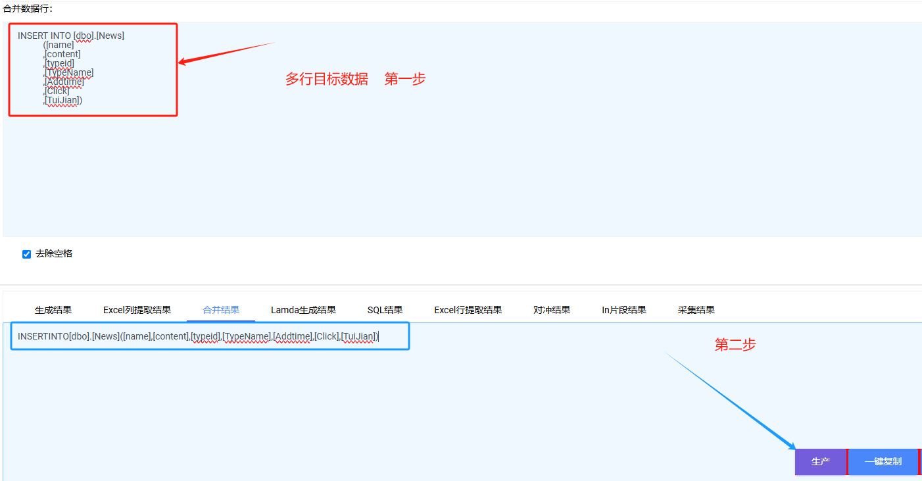Switch to the 生成结果 tab
This screenshot has height=481, width=922.
pyautogui.click(x=53, y=310)
